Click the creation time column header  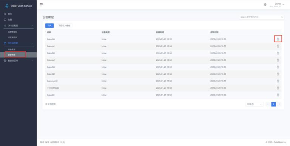pyautogui.click(x=160, y=32)
